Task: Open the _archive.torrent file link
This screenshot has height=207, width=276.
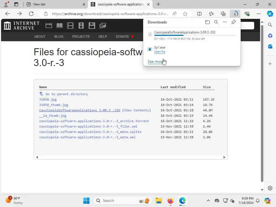Action: click(94, 121)
